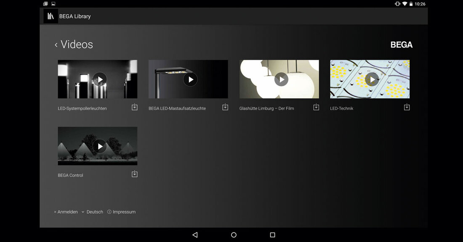Play the LED-Technik video
Screen dimensions: 463x242
[372, 79]
